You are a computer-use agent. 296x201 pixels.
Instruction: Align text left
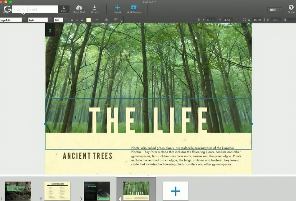click(72, 20)
